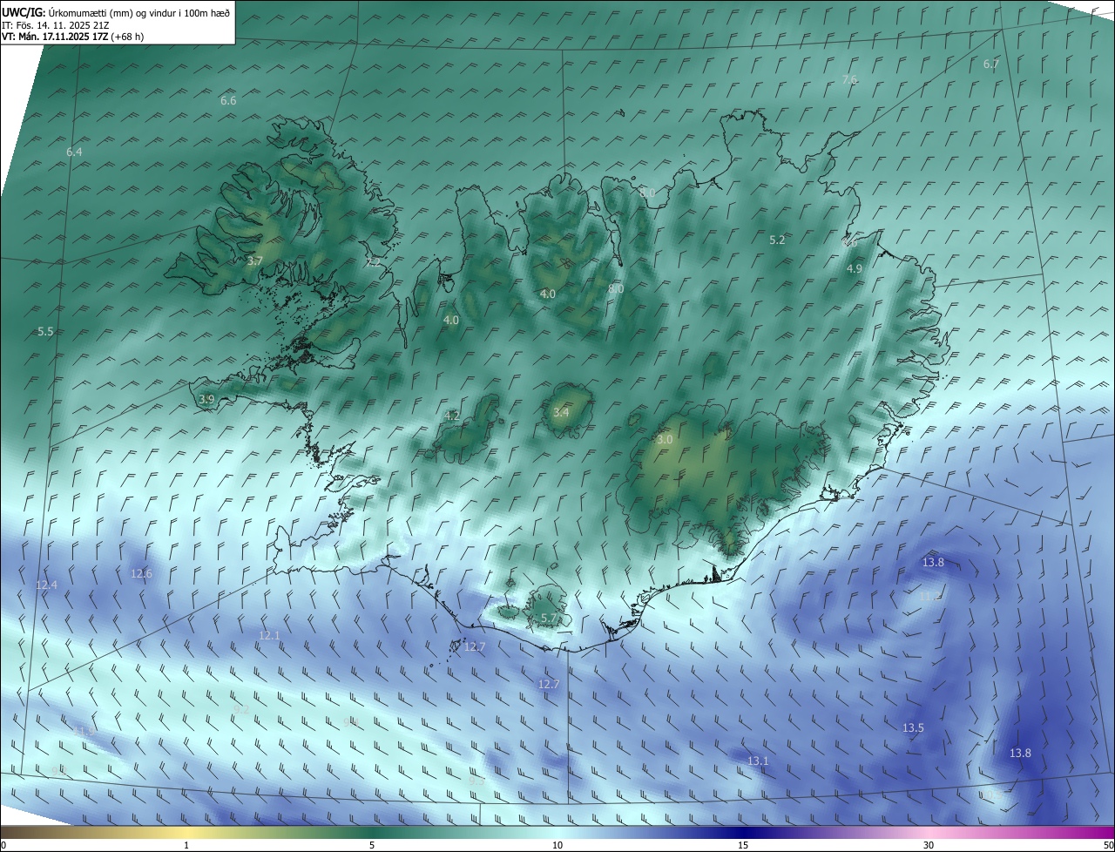
Task: Click the 0 tick on the color scale
Action: coord(3,846)
